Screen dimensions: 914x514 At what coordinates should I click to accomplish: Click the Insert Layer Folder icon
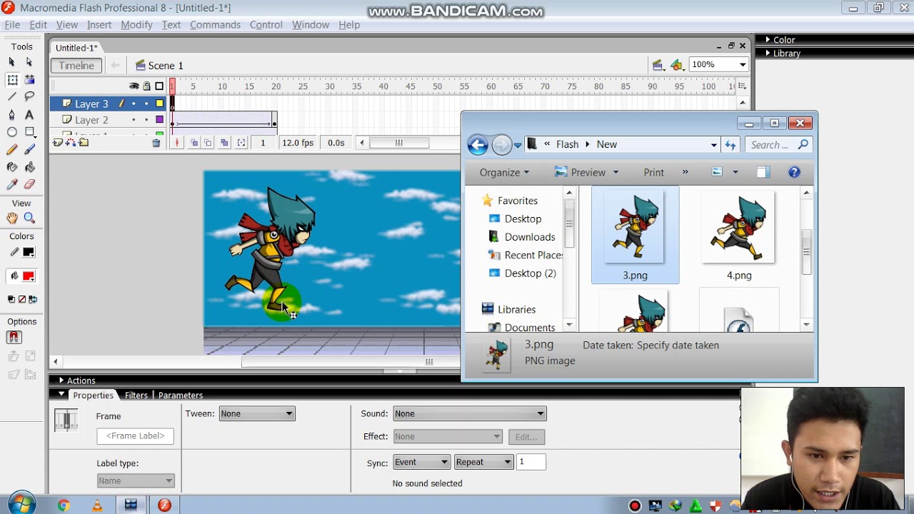[x=84, y=143]
